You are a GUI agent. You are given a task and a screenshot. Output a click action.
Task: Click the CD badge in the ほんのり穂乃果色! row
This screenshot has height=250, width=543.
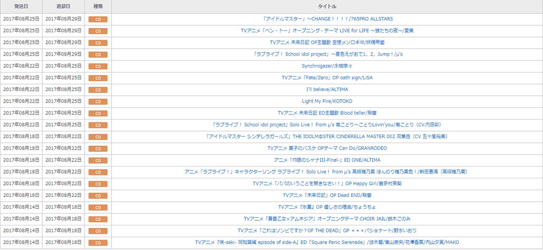pyautogui.click(x=98, y=172)
